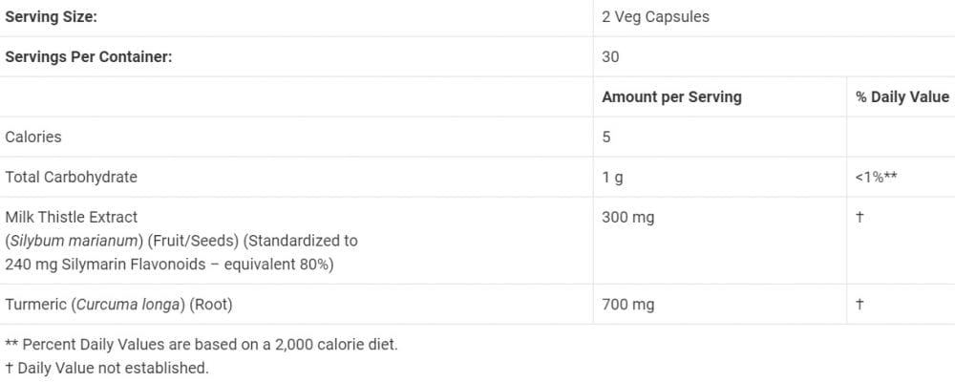This screenshot has width=955, height=382.
Task: Select the servings count "30"
Action: pos(610,56)
